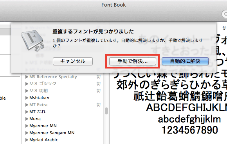
Task: Select Myriad Arabic in font list
Action: pyautogui.click(x=43, y=140)
